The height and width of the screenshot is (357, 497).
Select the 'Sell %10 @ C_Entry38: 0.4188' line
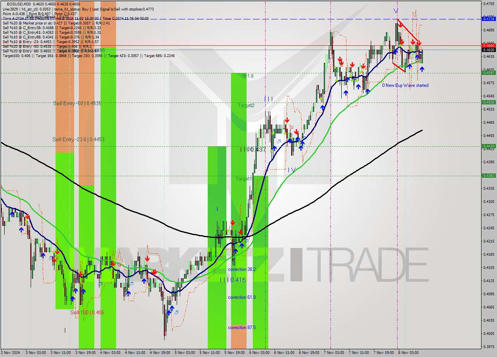tap(52, 28)
